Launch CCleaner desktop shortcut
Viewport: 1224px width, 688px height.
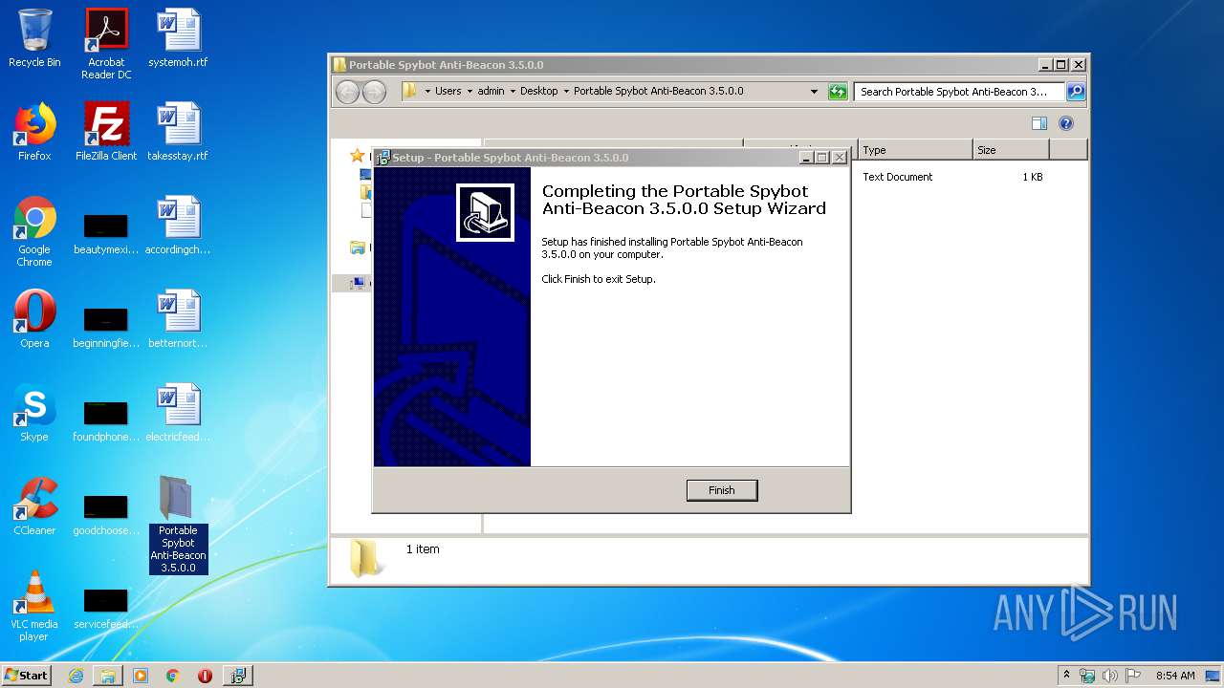34,506
